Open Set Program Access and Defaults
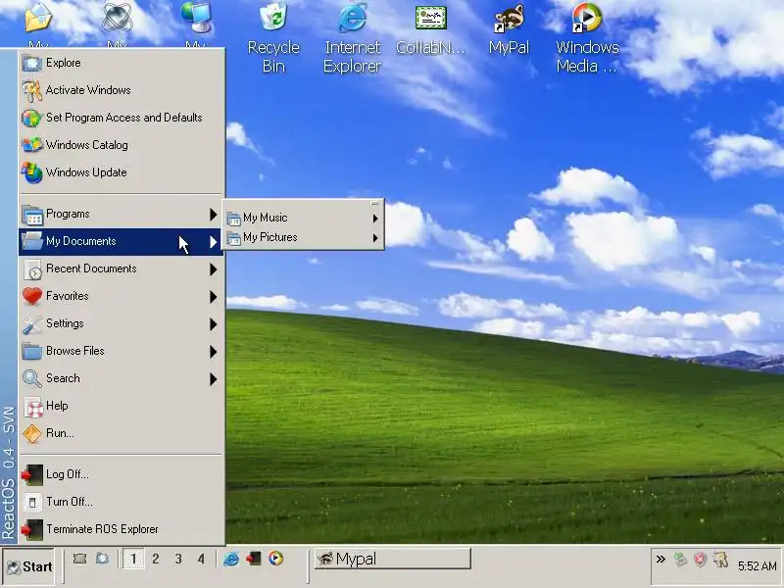Screen dimensions: 784x588 click(121, 118)
